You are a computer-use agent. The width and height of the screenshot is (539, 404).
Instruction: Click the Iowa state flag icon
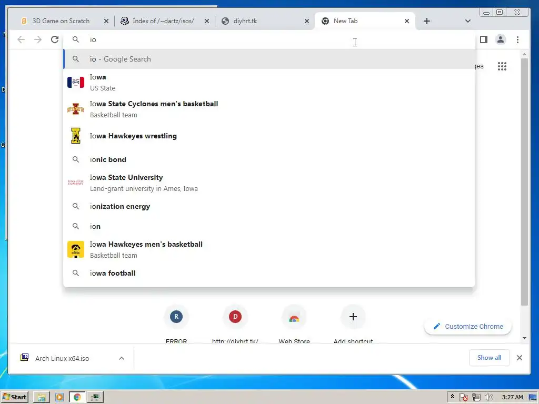pos(76,83)
